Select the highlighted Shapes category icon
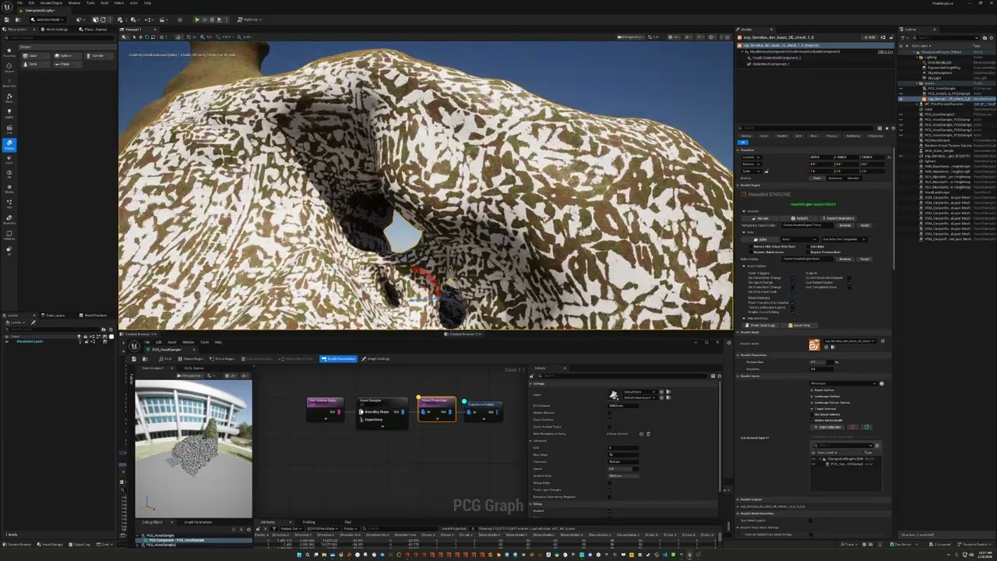 [x=9, y=145]
